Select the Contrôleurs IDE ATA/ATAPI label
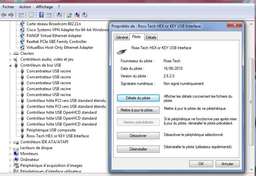This screenshot has height=176, width=256. click(44, 142)
